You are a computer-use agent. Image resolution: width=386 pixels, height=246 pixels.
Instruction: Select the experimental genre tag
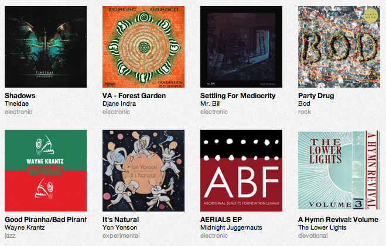click(121, 235)
